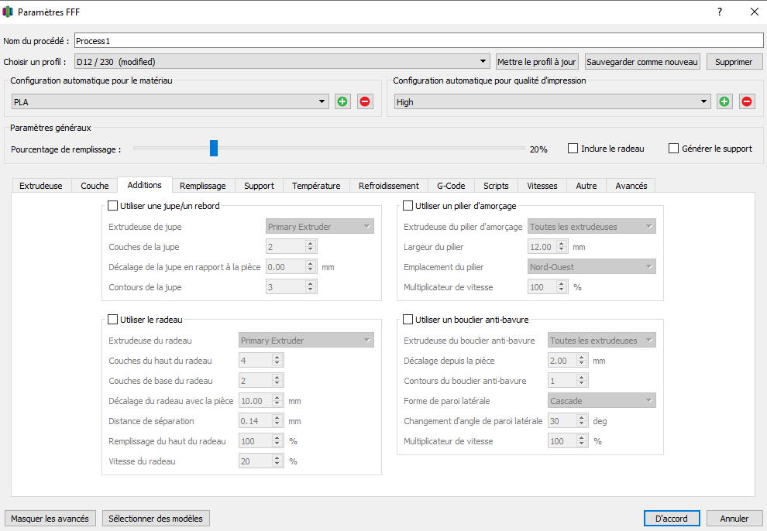The height and width of the screenshot is (531, 767).
Task: Click the 20% infill value label
Action: click(538, 149)
